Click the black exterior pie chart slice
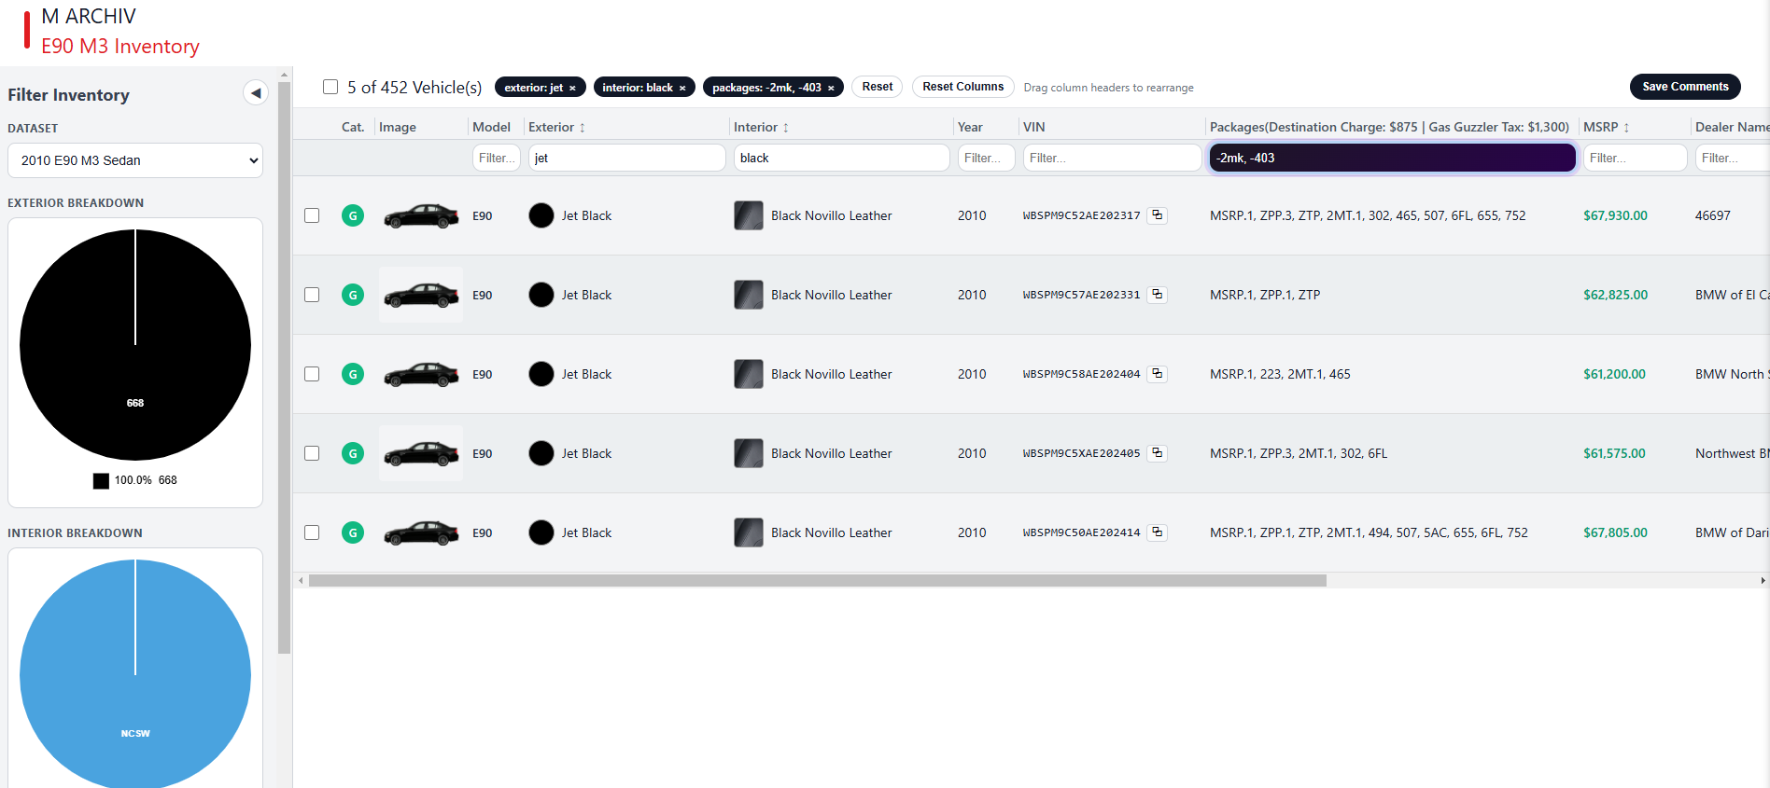 [x=135, y=345]
